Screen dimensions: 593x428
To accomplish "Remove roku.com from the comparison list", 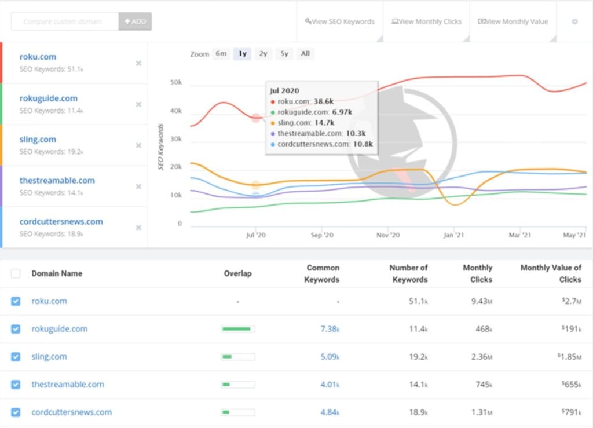I will pos(138,63).
